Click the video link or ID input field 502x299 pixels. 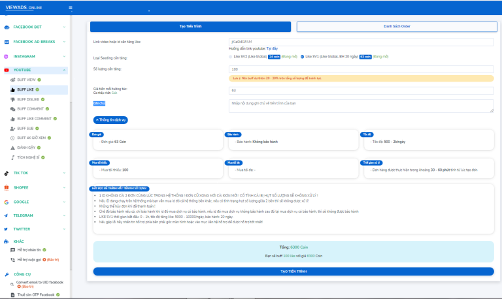361,42
